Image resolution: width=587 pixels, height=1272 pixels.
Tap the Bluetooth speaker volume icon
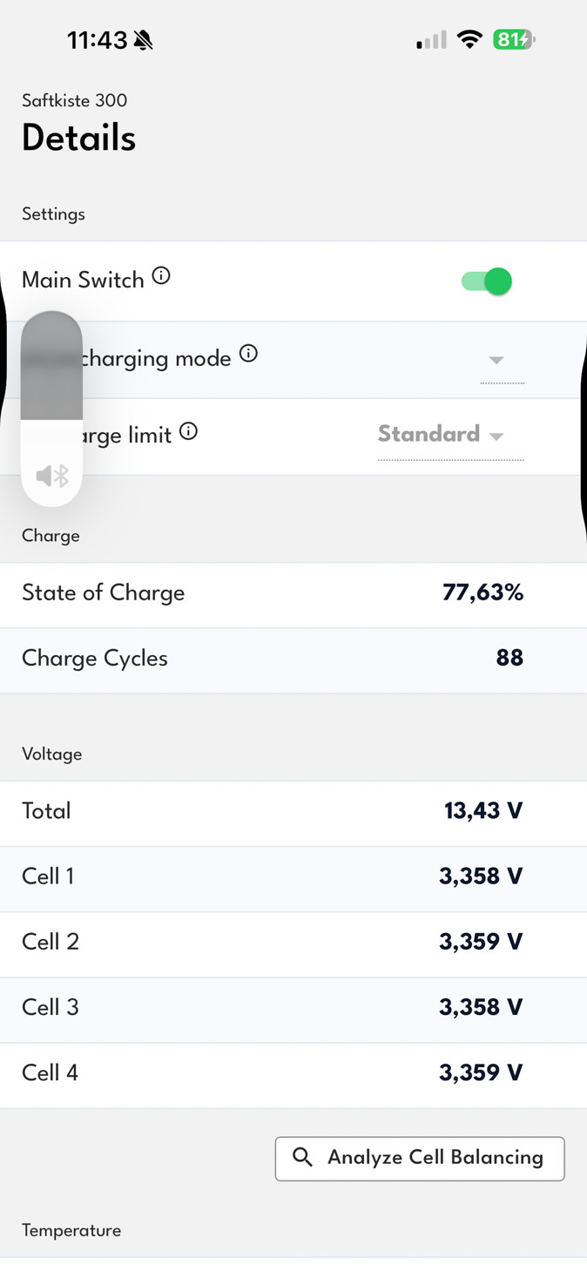tap(52, 476)
